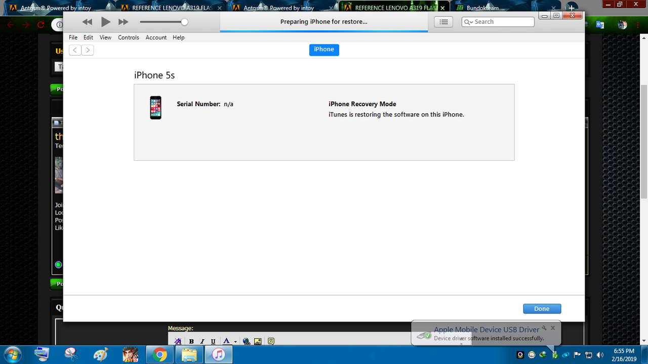
Task: Click Chrome profile avatar icon
Action: point(622,24)
